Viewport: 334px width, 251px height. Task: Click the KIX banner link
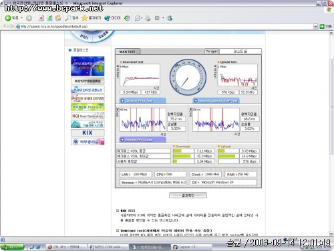click(88, 133)
